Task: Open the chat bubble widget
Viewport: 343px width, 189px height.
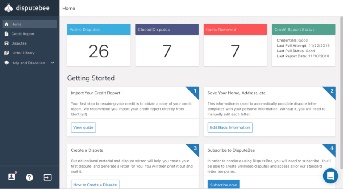Action: [x=331, y=176]
